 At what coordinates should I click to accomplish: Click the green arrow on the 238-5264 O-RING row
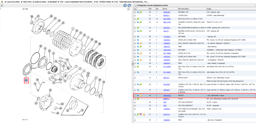141,84
